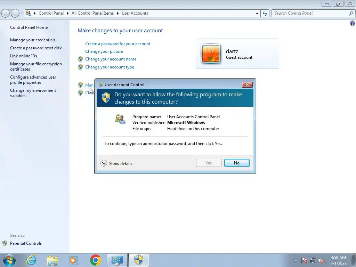Screen dimensions: 356x267
Task: Open Manage your file encryption certificates
Action: 36,66
